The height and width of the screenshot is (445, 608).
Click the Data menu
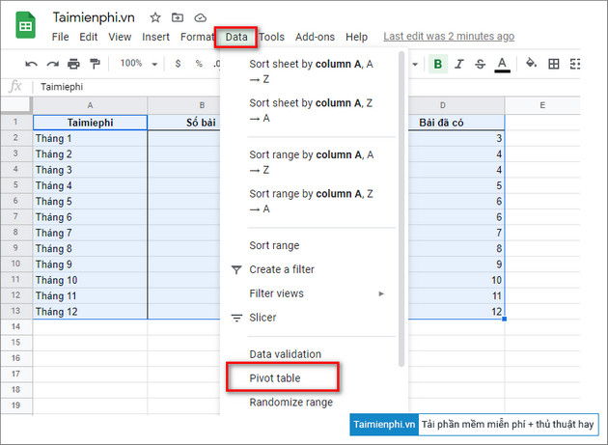coord(236,38)
